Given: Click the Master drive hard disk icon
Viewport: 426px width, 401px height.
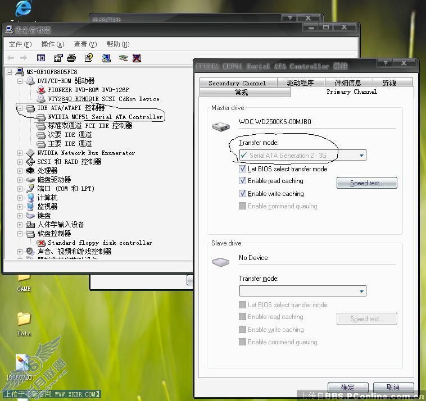Looking at the screenshot, I should click(221, 126).
